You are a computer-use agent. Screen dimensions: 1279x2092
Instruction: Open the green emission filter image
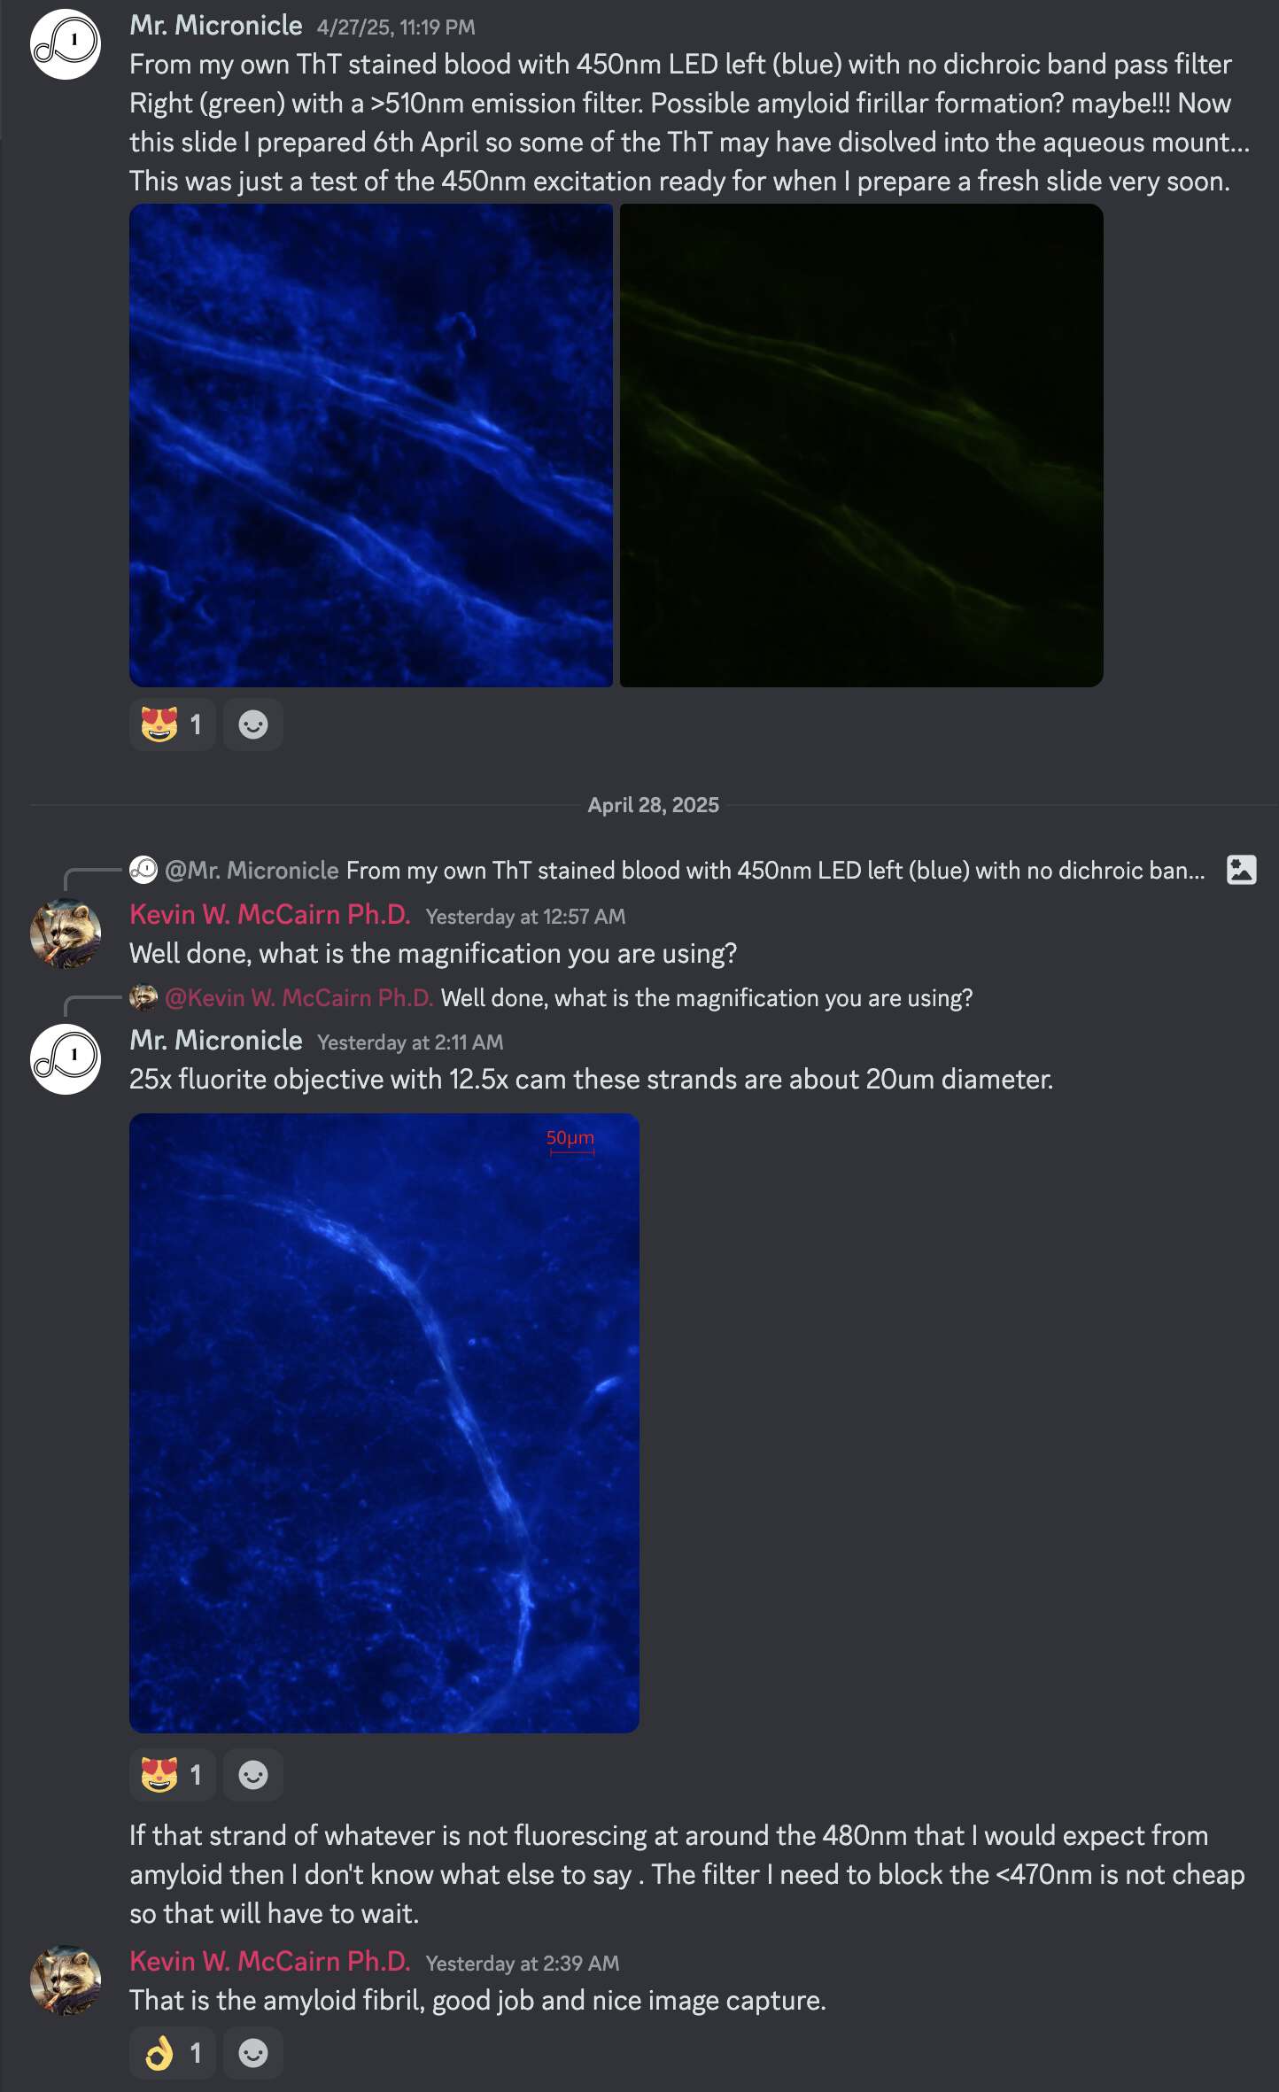point(861,446)
